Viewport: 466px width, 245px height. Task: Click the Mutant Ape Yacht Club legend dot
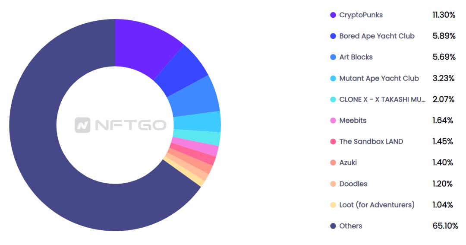point(333,78)
